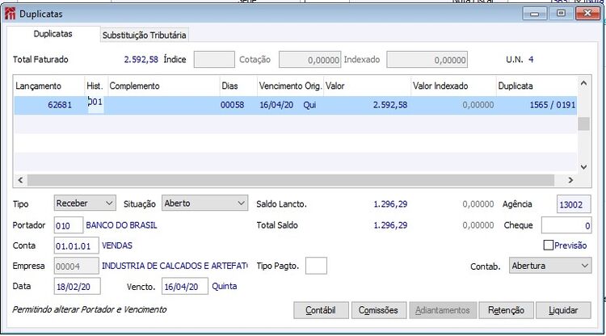Click the grid's scroll down arrow

click(584, 167)
